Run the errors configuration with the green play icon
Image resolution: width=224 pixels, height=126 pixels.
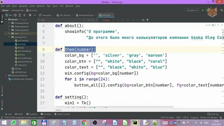[x=203, y=10]
